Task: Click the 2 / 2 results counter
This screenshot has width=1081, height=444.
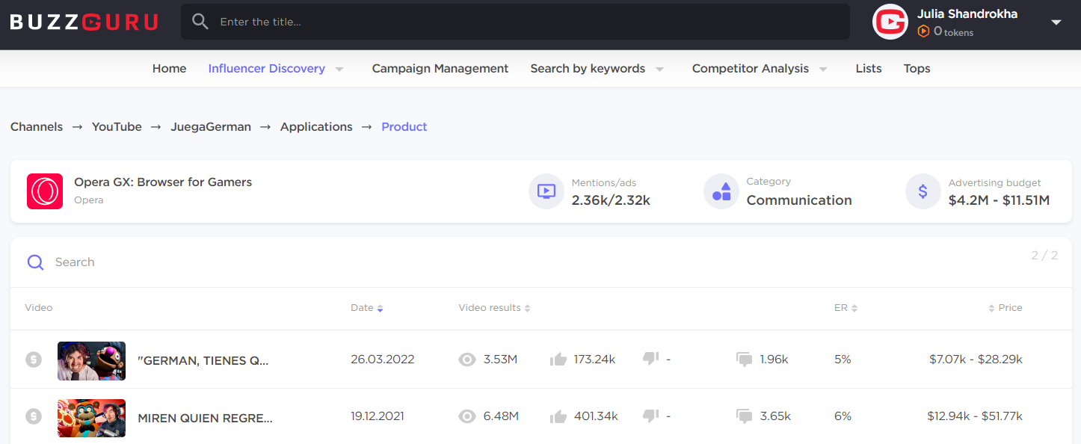Action: (x=1044, y=256)
